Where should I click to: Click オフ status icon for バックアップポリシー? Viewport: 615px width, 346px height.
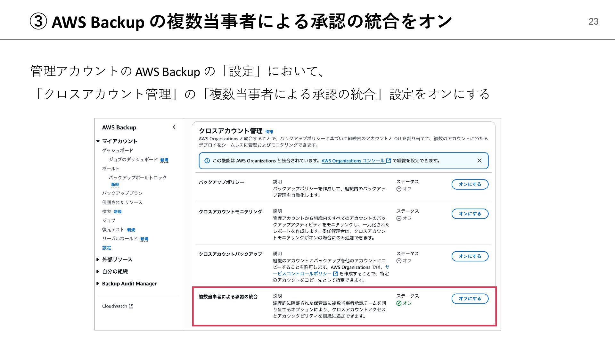click(399, 189)
